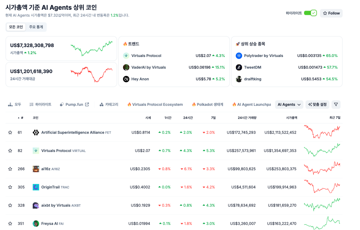Click the Hey Anon logo icon
360x230 pixels.
(x=126, y=79)
